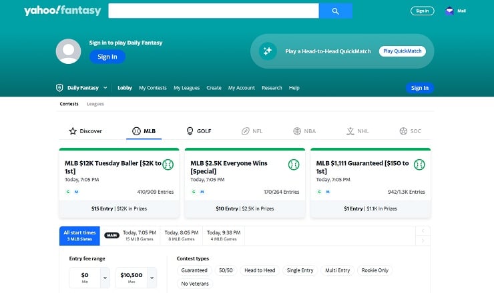Click the Daily Fantasy shield icon
This screenshot has width=494, height=293.
coord(59,88)
